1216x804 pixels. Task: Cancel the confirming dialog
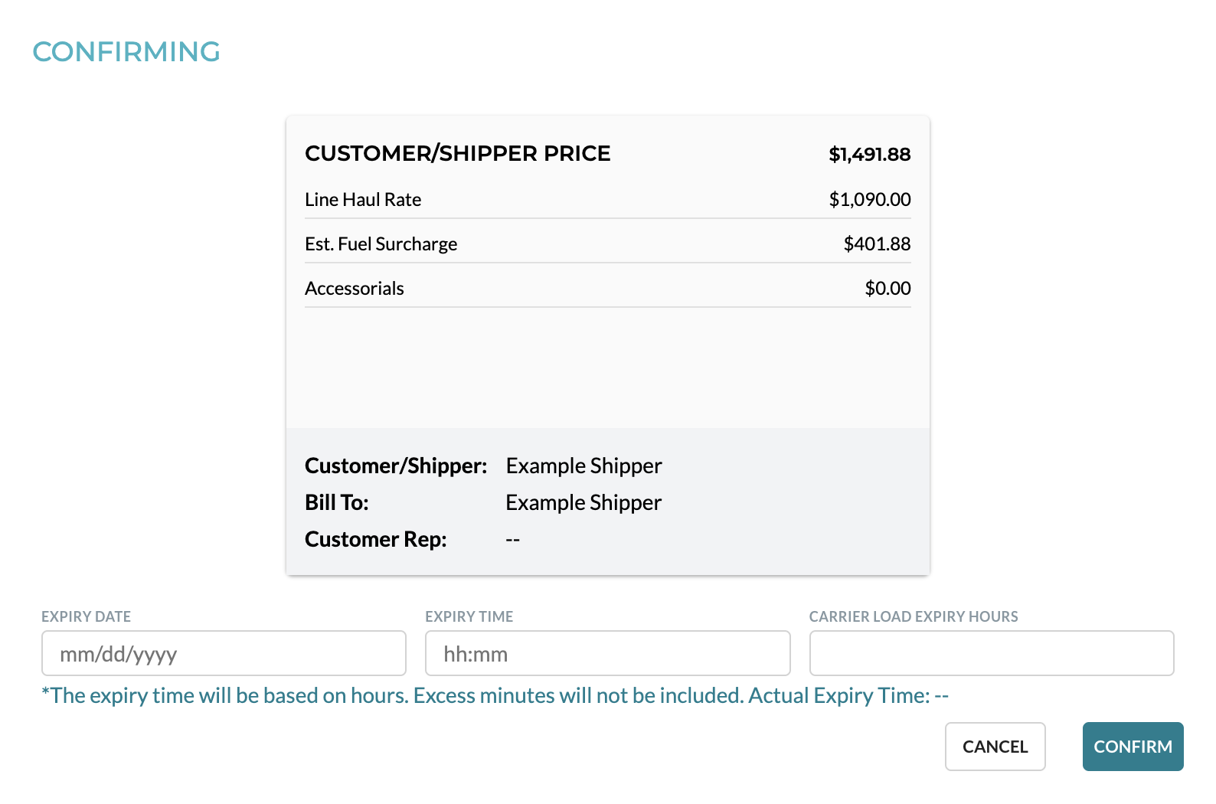995,747
